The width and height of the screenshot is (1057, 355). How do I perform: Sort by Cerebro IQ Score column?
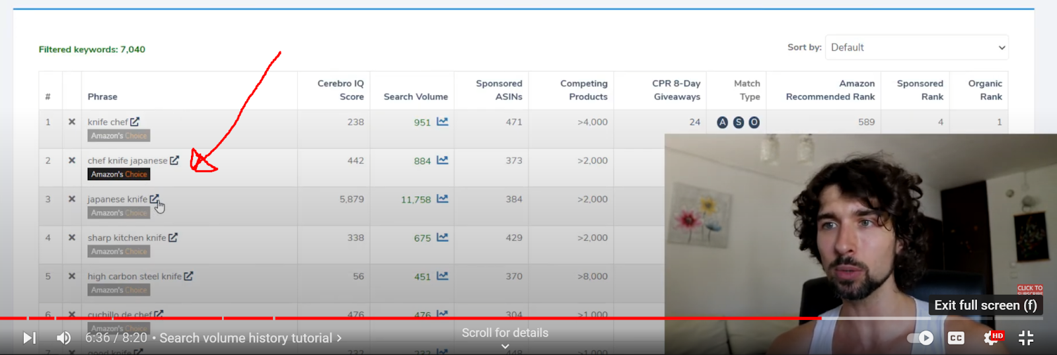coord(340,90)
